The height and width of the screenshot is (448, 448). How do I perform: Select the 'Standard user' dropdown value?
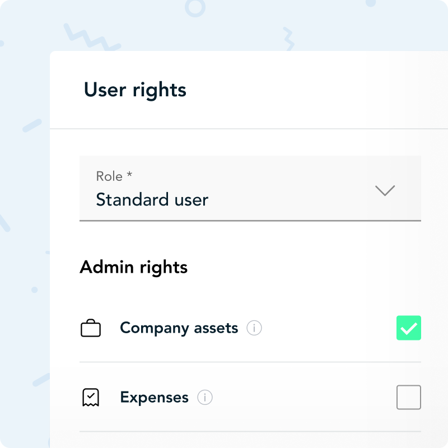(152, 200)
